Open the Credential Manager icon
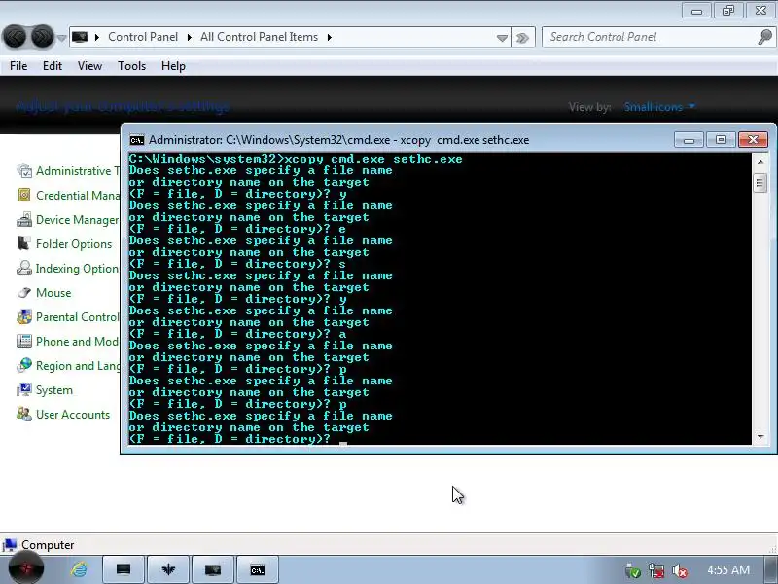778x584 pixels. [23, 196]
